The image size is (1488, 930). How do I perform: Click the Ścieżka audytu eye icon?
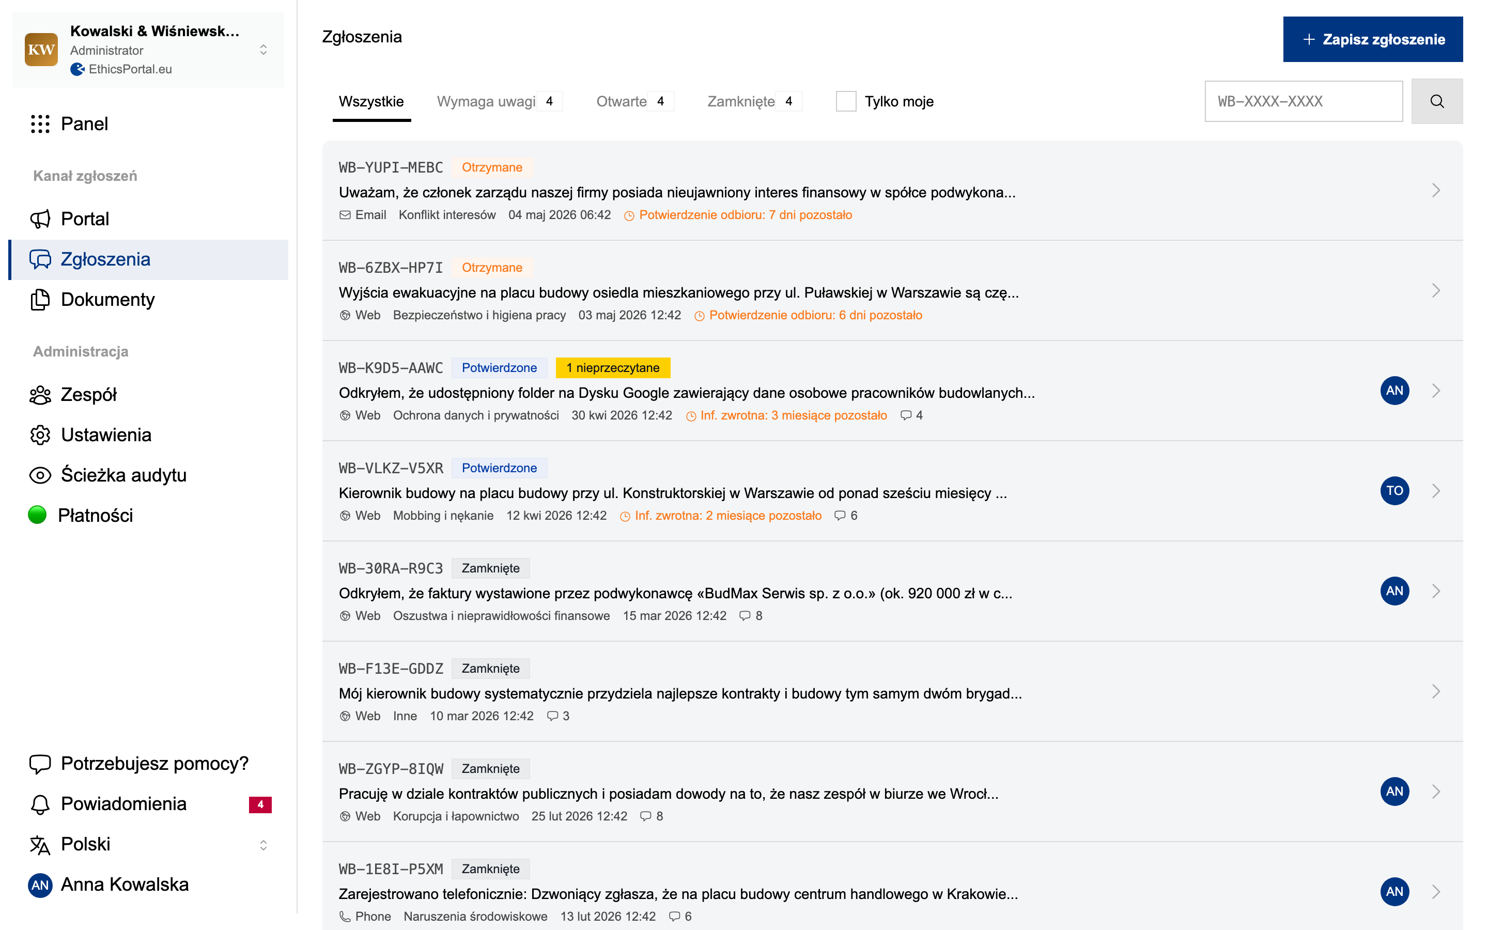[x=40, y=475]
